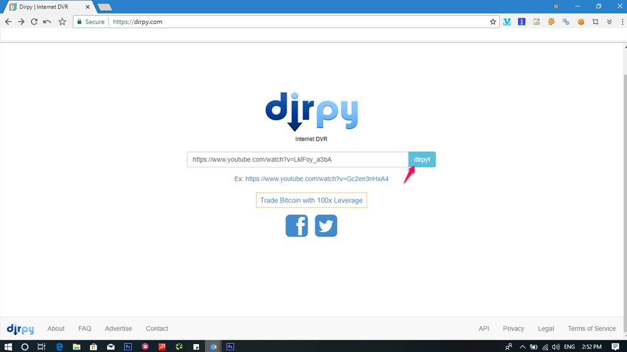The width and height of the screenshot is (627, 352).
Task: Launch Microsoft Edge from taskbar
Action: point(59,346)
